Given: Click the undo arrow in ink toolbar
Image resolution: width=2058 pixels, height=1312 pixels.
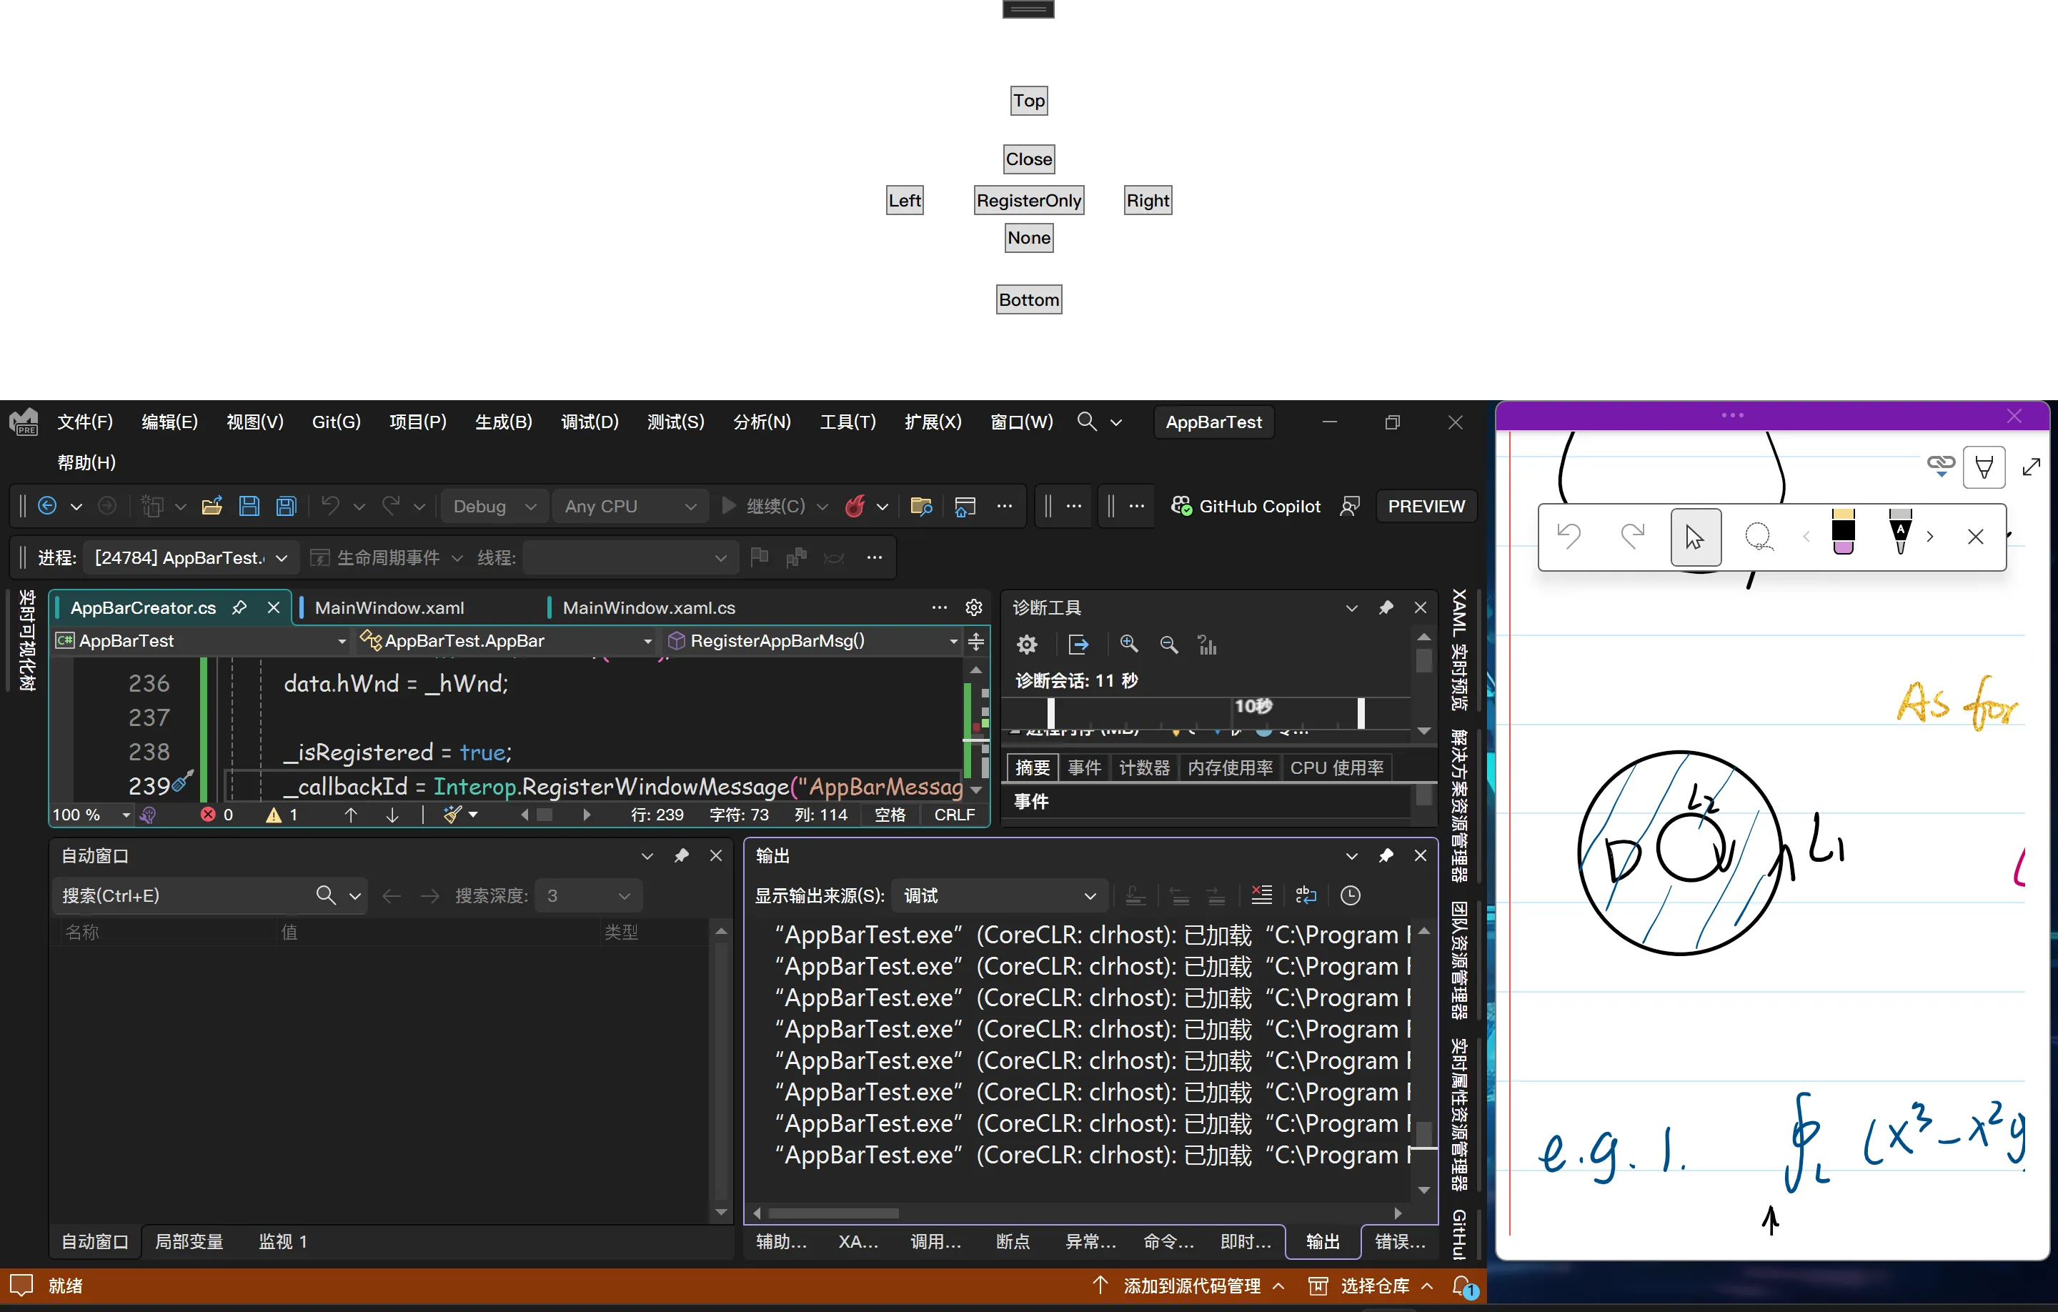Looking at the screenshot, I should click(x=1569, y=537).
